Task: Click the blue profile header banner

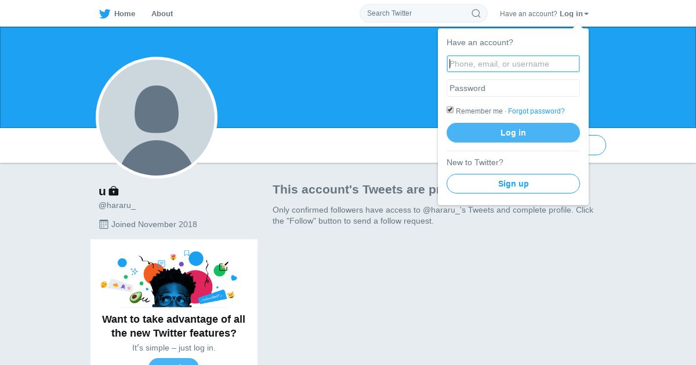Action: point(325,75)
